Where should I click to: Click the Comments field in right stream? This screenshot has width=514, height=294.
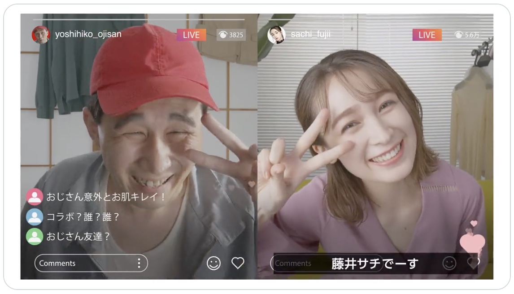pyautogui.click(x=327, y=263)
